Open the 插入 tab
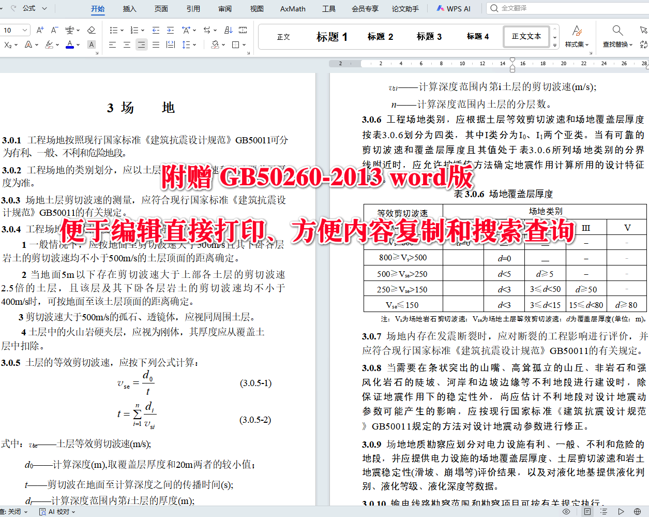The width and height of the screenshot is (649, 517). [129, 9]
